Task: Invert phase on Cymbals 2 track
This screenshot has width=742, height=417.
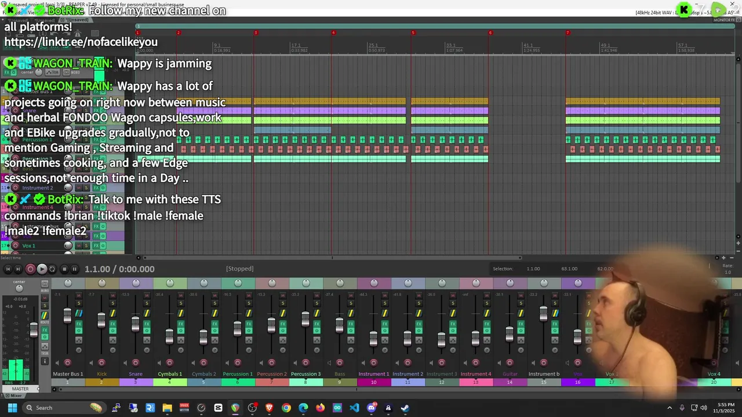Action: coord(215,350)
